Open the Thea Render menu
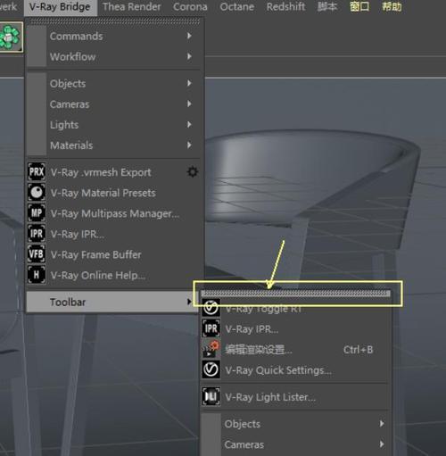Viewport: 446px width, 456px height. pos(132,6)
